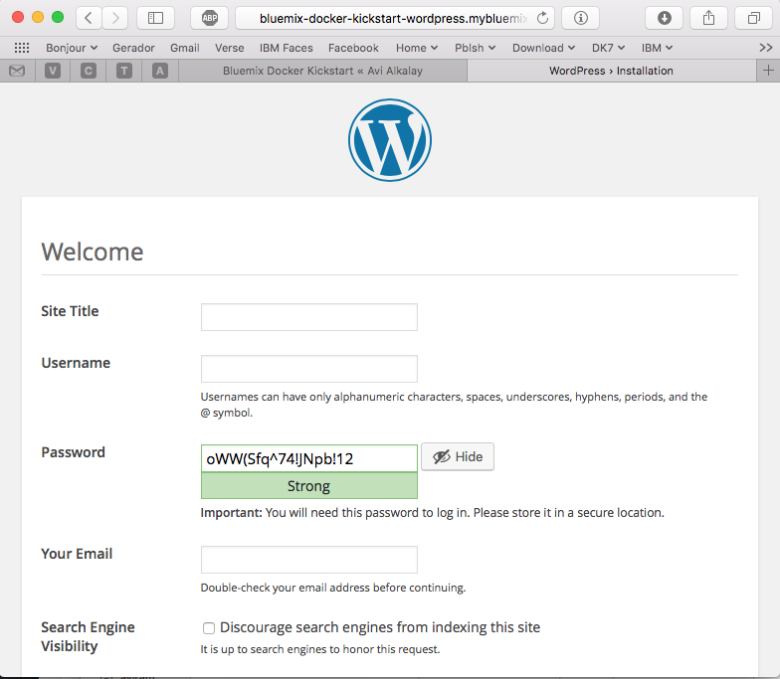Screen dimensions: 780x679
Task: Click the Your Email input field
Action: [308, 560]
